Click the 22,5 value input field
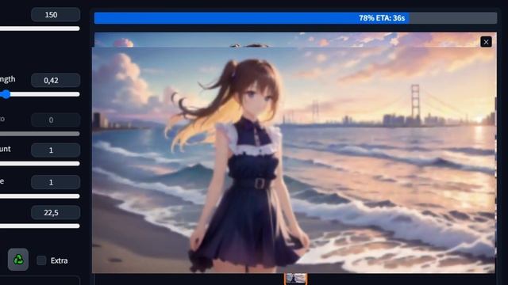The height and width of the screenshot is (285, 508). 56,213
